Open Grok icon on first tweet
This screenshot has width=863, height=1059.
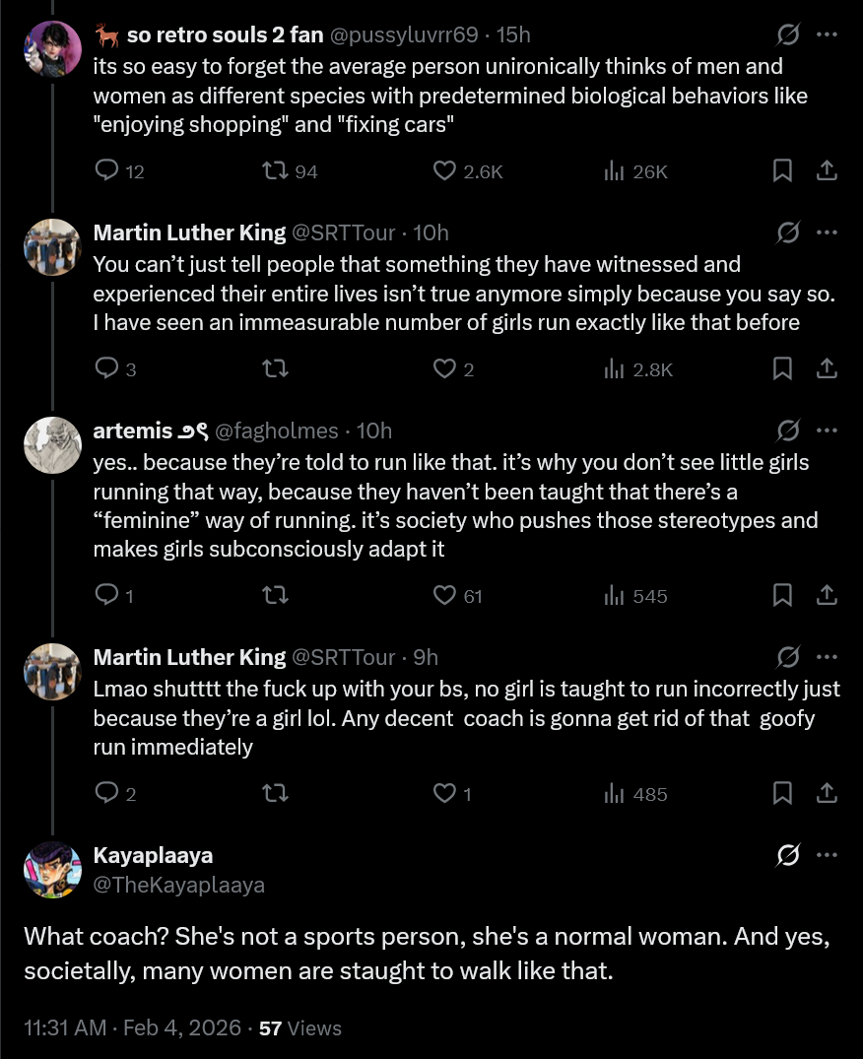(788, 35)
